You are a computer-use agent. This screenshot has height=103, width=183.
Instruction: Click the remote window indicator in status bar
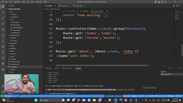tap(2, 96)
